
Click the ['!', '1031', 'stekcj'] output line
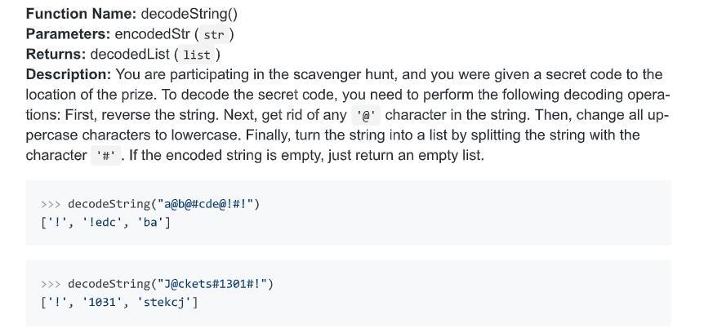click(x=119, y=303)
